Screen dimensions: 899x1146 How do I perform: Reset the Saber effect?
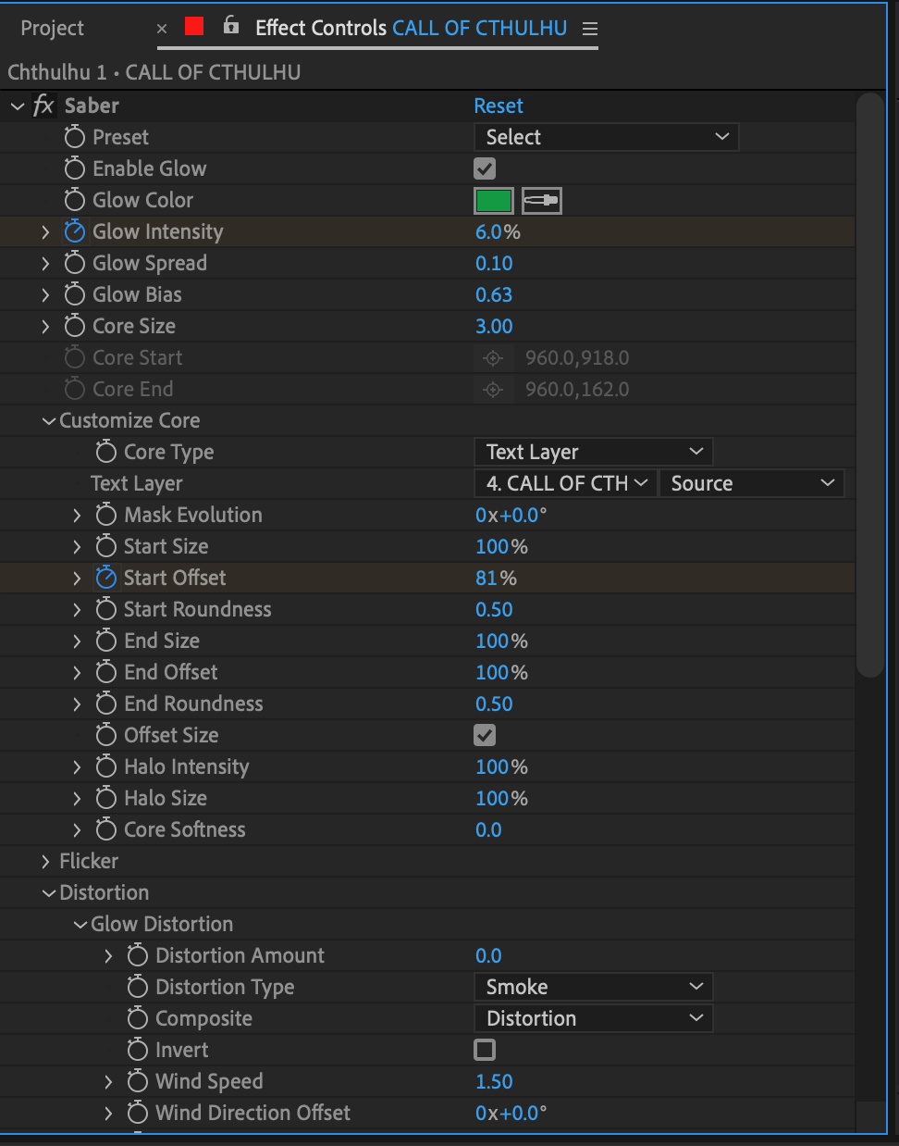pos(499,106)
